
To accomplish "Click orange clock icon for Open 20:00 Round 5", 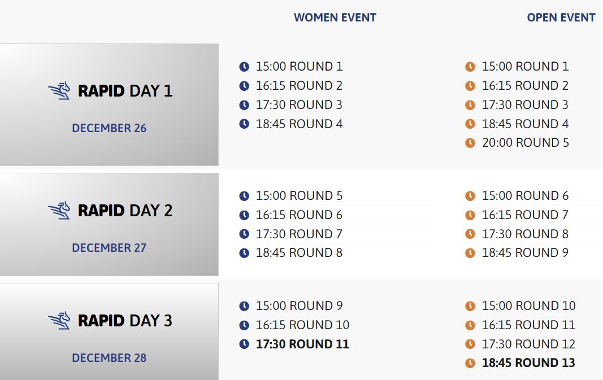I will 470,143.
